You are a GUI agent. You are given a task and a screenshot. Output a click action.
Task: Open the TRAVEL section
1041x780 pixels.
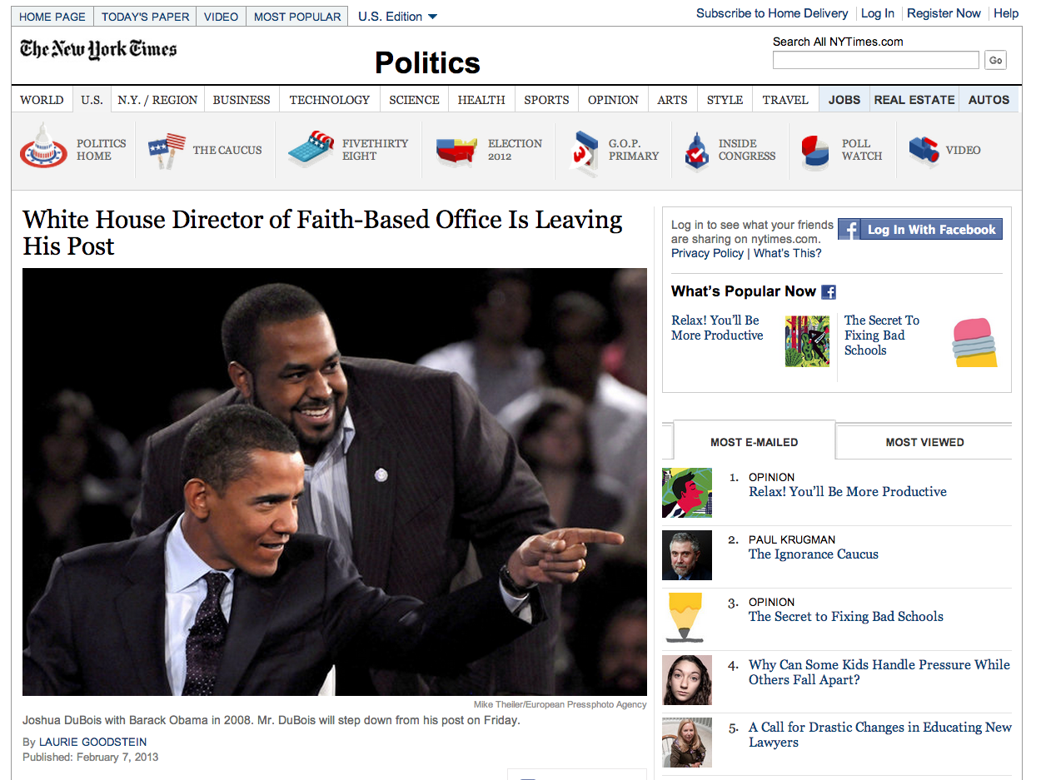[x=785, y=100]
